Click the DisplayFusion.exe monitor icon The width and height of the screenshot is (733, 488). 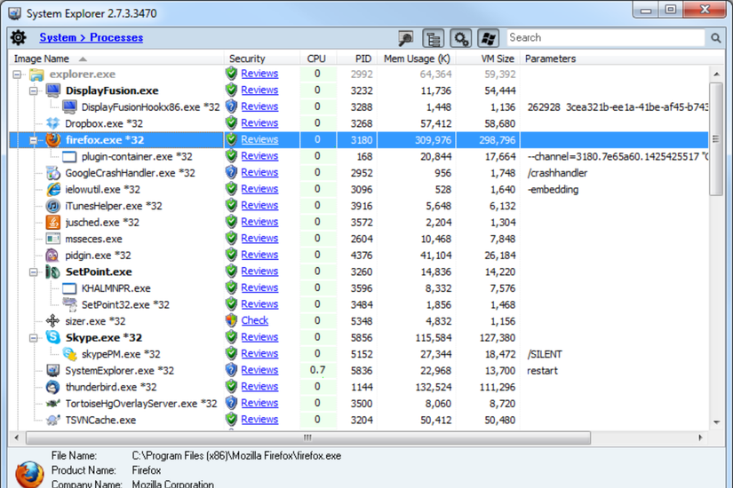tap(53, 91)
